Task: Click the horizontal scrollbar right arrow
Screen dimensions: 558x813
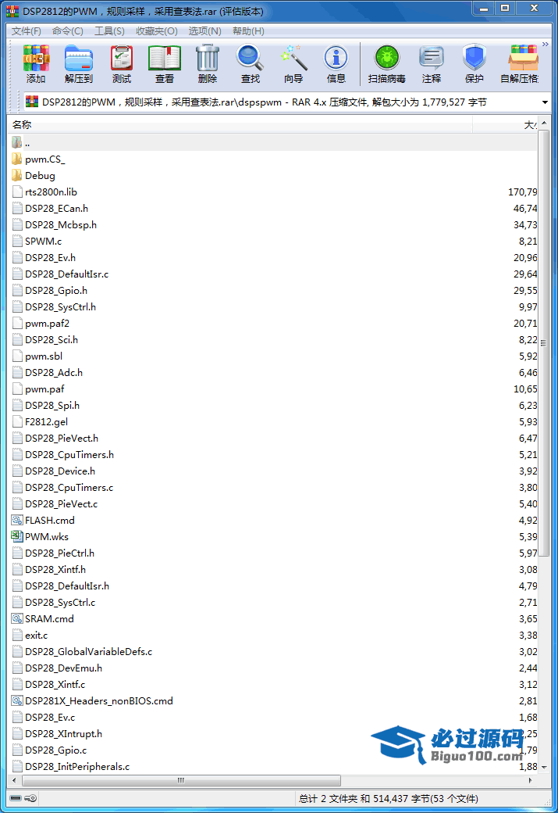Action: point(531,780)
